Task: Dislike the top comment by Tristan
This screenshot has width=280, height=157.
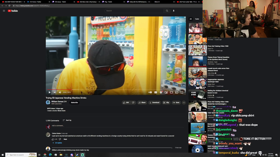Action: [x=60, y=139]
